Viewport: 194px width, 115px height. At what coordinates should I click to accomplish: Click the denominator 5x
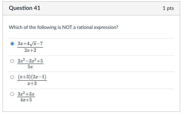click(30, 67)
